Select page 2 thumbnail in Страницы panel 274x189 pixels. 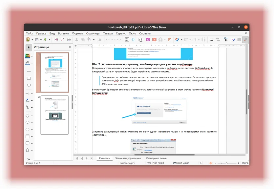click(54, 115)
